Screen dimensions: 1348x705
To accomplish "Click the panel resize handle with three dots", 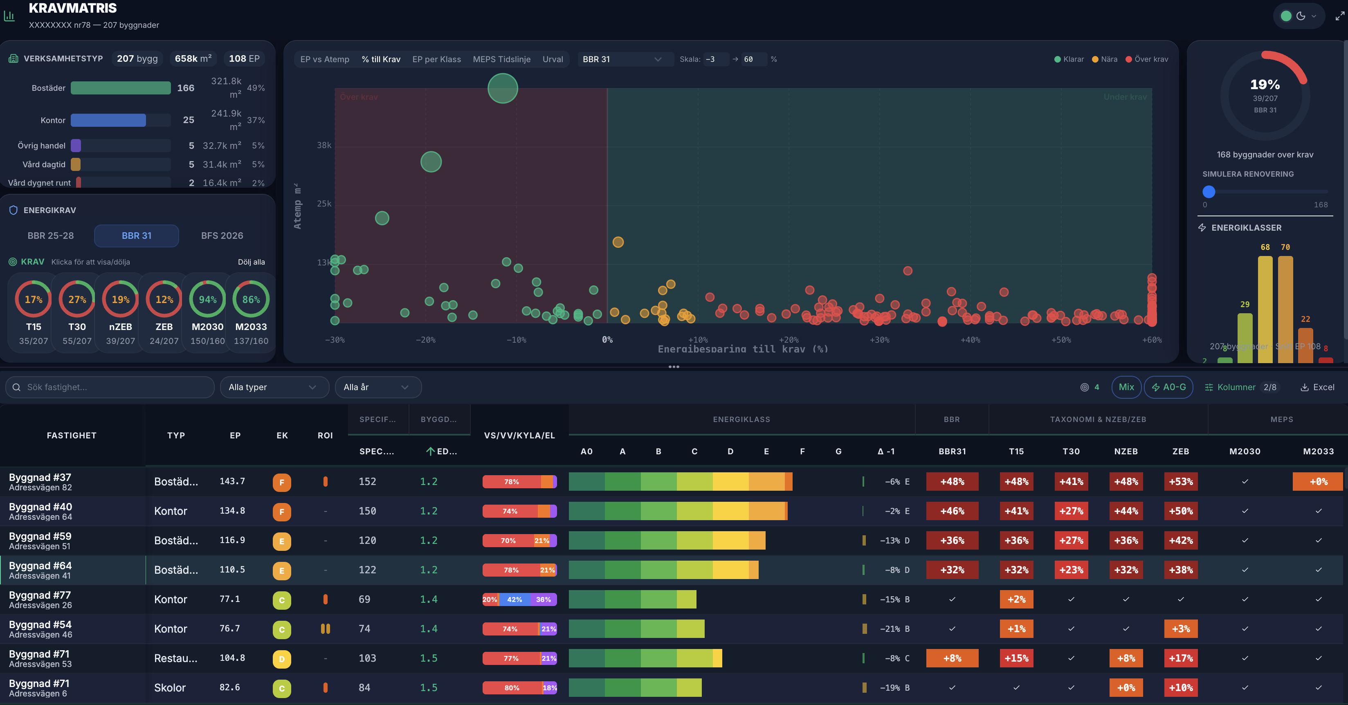I will 674,367.
